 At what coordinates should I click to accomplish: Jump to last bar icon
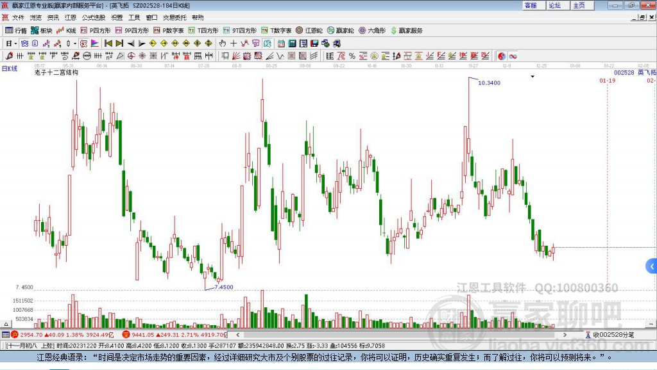pos(119,44)
